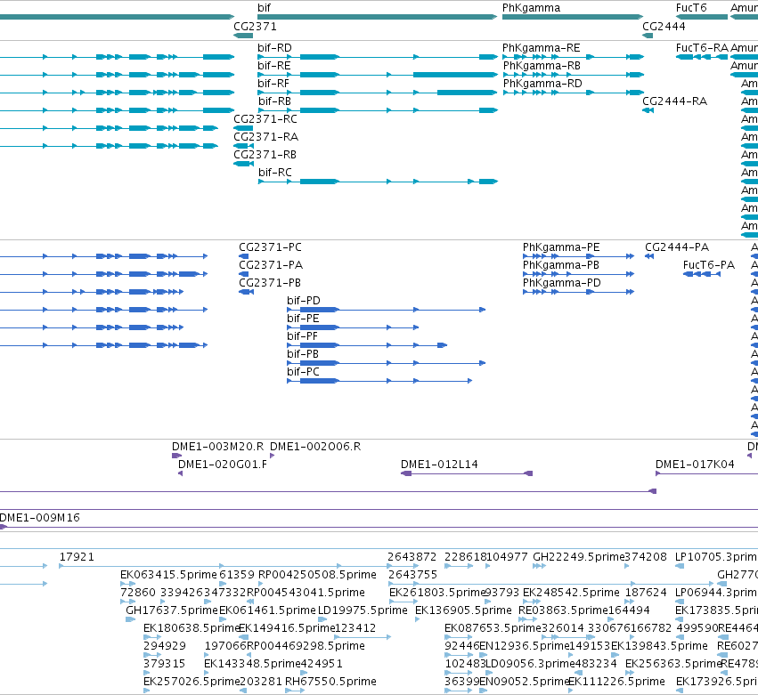Select protein bif-PB
This screenshot has width=758, height=695.
(x=386, y=363)
